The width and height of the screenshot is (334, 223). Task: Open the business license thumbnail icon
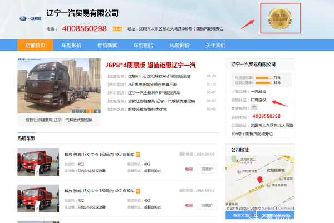click(x=254, y=107)
